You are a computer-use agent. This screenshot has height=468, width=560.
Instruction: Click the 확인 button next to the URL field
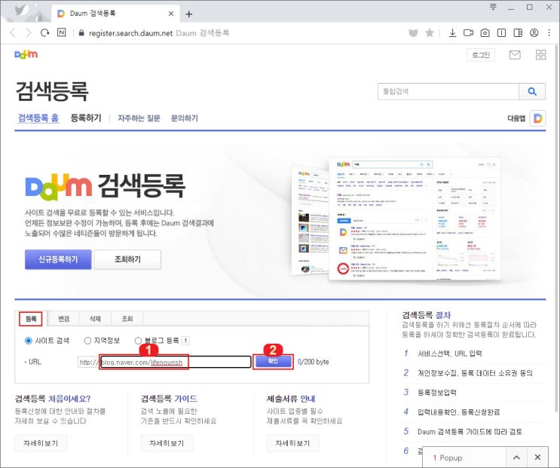pyautogui.click(x=273, y=362)
